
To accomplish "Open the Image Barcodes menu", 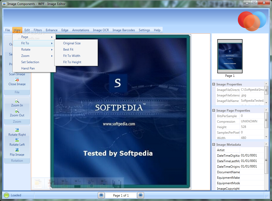I will point(124,30).
